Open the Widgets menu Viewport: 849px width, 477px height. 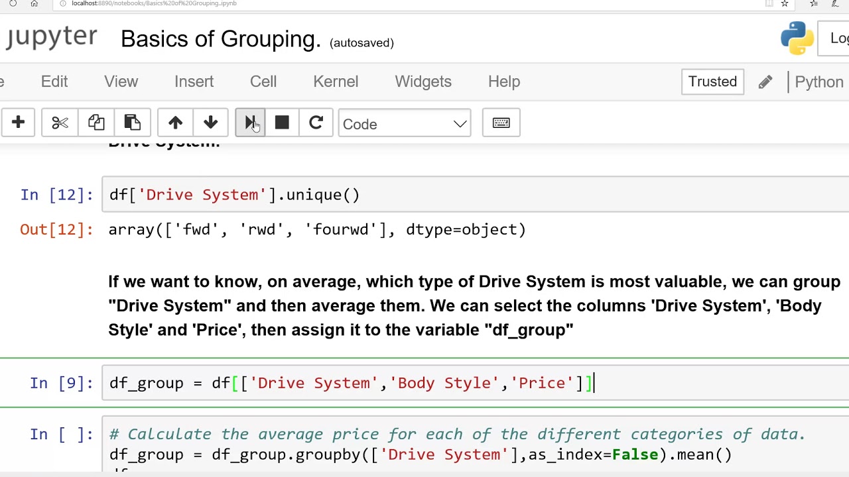click(423, 81)
